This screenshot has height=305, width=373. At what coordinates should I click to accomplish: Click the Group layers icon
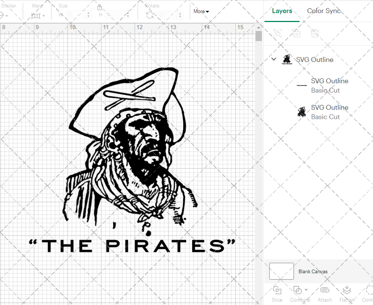278,33
